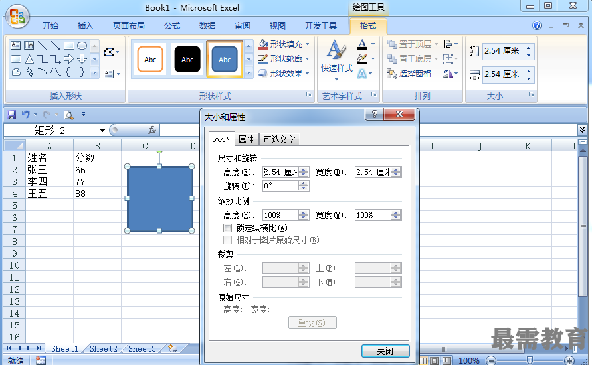Select the diagonal line shape
592x365 pixels.
point(43,46)
